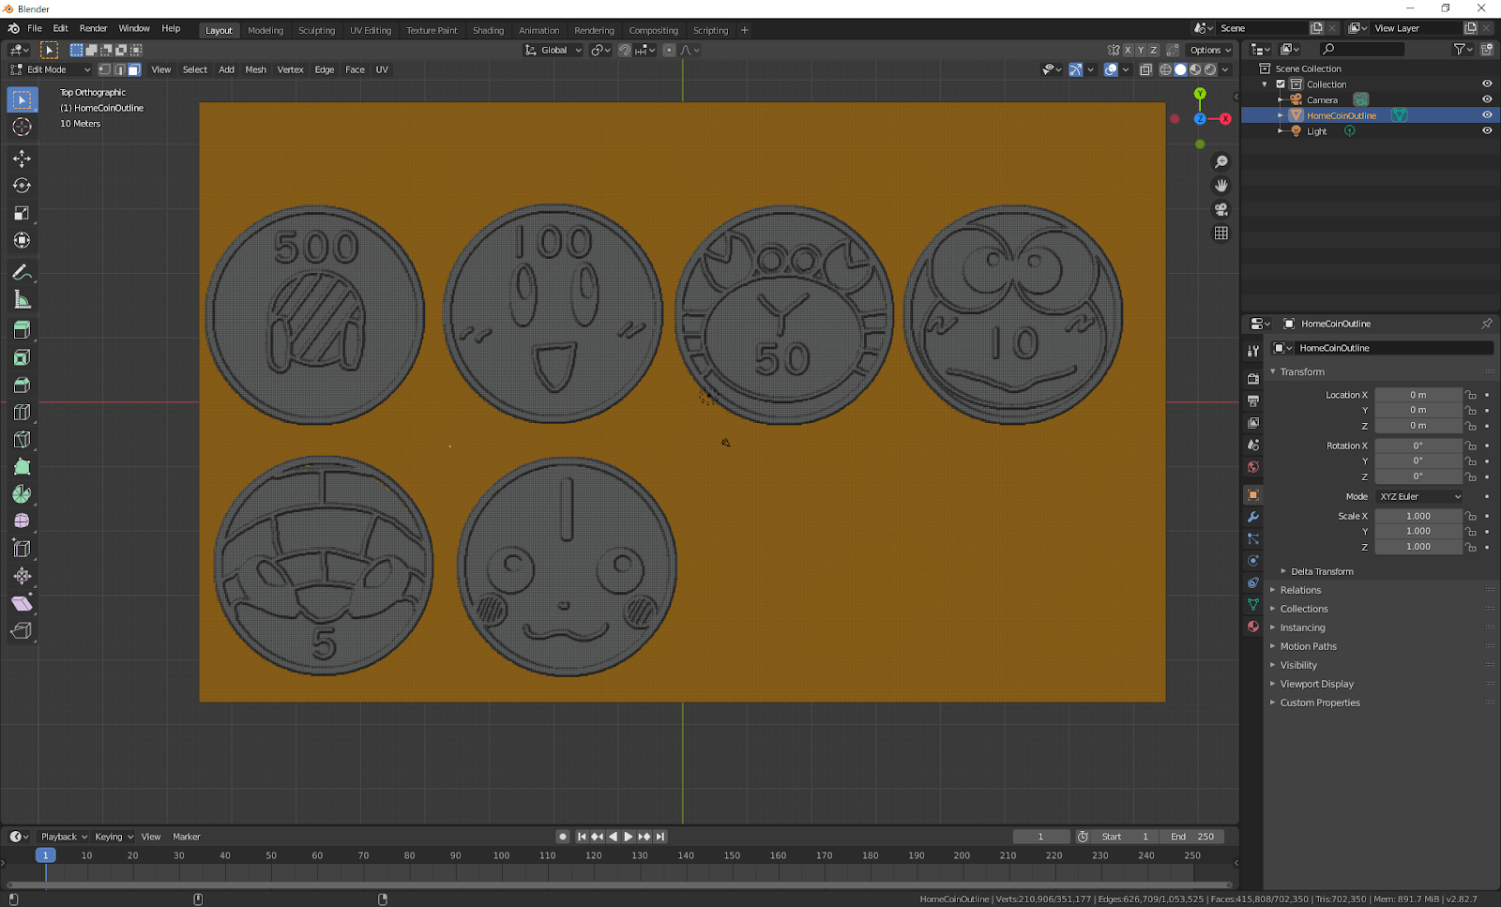The width and height of the screenshot is (1501, 907).
Task: Switch to wireframe viewport shading
Action: [x=1165, y=69]
